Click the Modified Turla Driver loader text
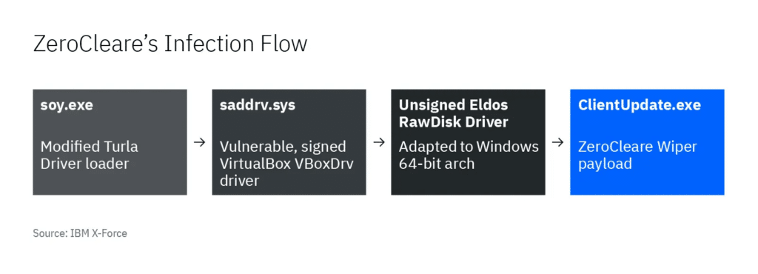Screen dimensions: 758x274 [89, 155]
